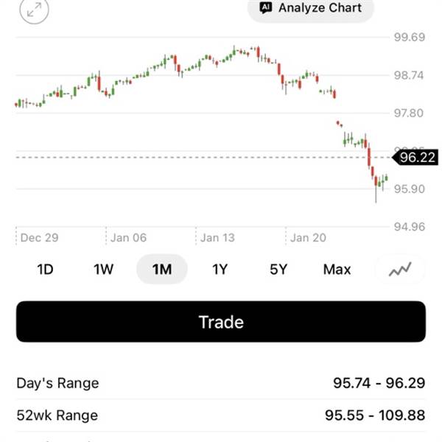Select the 1D time range
Image resolution: width=442 pixels, height=442 pixels.
click(x=45, y=270)
